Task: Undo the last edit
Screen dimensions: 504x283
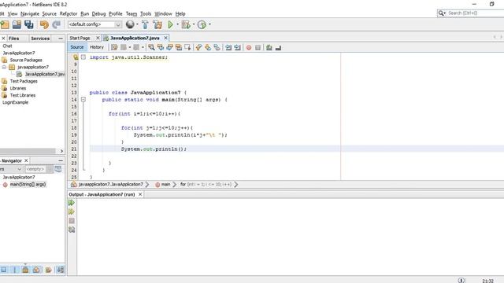Action: point(44,24)
